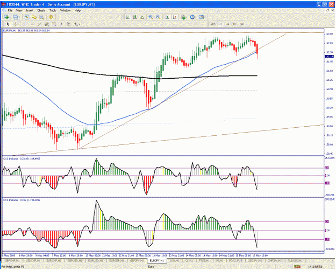Switch to the FDAX,M15 chart tab
This screenshot has height=270, width=336.
[x=235, y=260]
